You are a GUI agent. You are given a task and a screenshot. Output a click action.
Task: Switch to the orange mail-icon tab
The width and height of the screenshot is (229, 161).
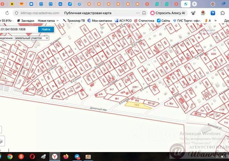(x=21, y=4)
